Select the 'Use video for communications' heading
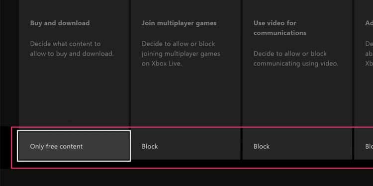 click(x=280, y=28)
